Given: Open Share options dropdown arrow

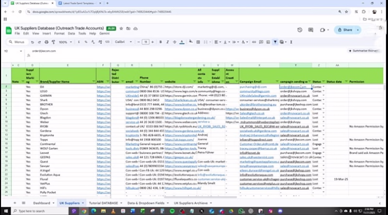Looking at the screenshot, I should 357,30.
